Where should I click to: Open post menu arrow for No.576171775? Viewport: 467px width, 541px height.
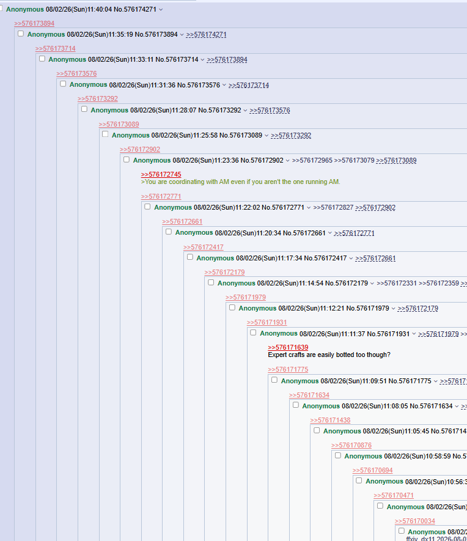(x=435, y=381)
